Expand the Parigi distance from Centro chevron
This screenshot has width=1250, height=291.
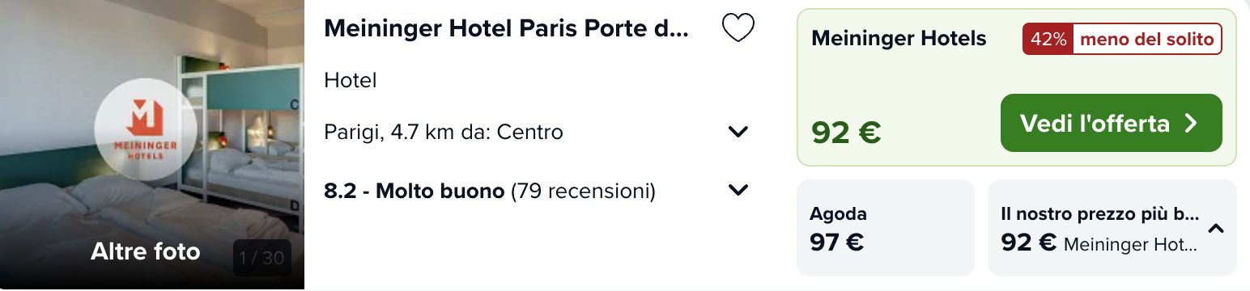pos(738,132)
